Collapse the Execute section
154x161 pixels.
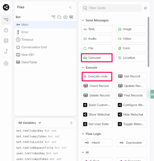click(83, 68)
